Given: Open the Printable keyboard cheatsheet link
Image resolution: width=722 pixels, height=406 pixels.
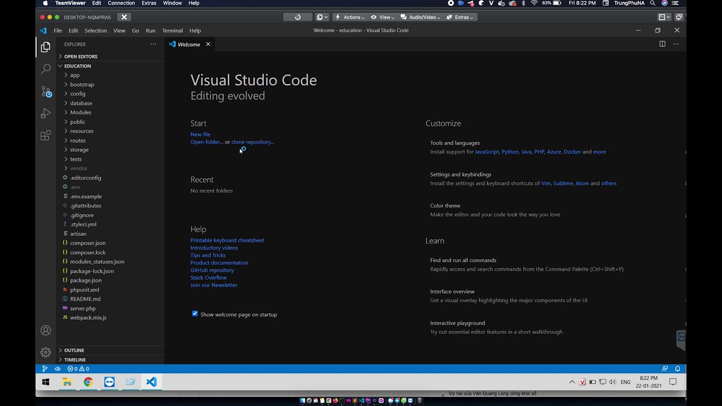Looking at the screenshot, I should pos(227,240).
